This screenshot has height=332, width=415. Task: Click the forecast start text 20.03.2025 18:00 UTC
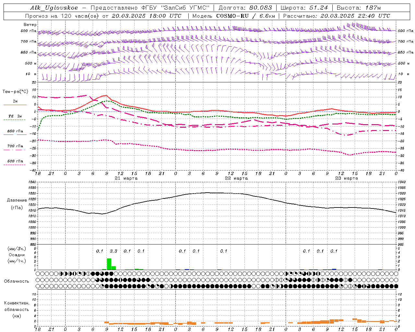click(x=147, y=16)
